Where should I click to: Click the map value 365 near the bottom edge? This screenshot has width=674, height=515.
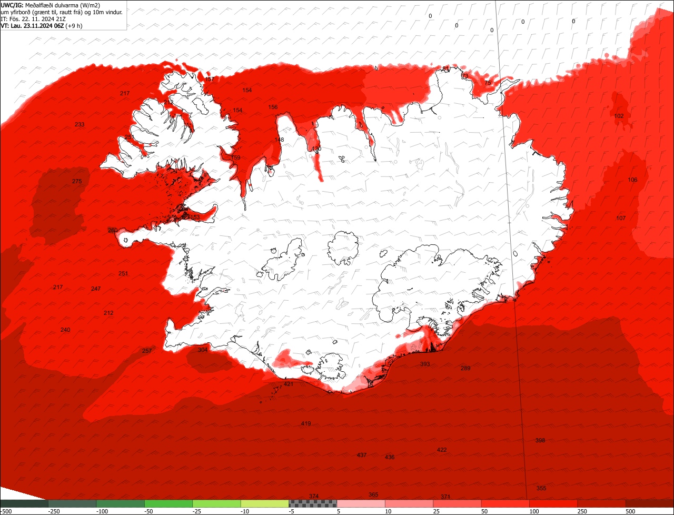[373, 495]
